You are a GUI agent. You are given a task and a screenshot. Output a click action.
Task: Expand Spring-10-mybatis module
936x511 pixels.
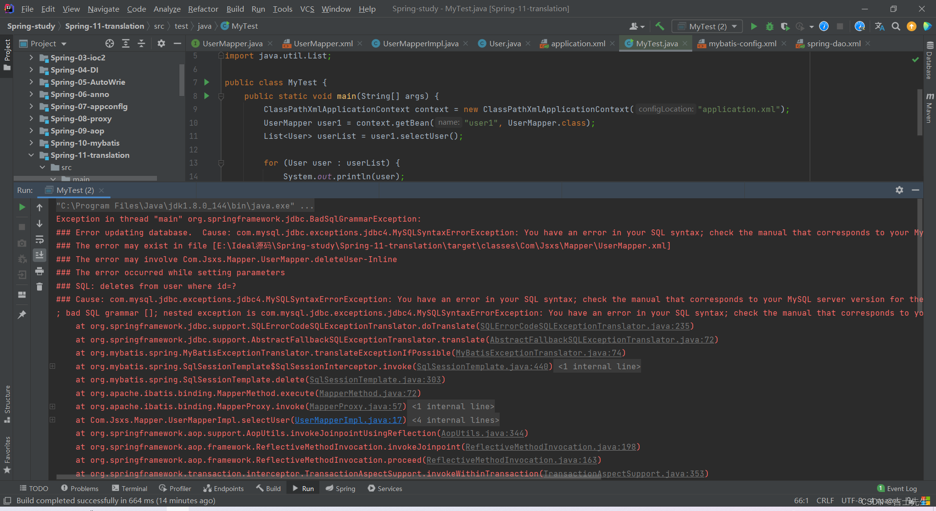31,143
